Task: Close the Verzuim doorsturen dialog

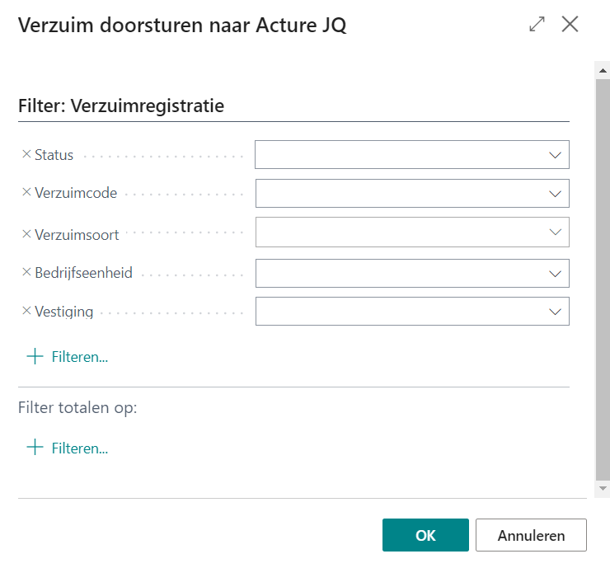Action: (x=570, y=25)
